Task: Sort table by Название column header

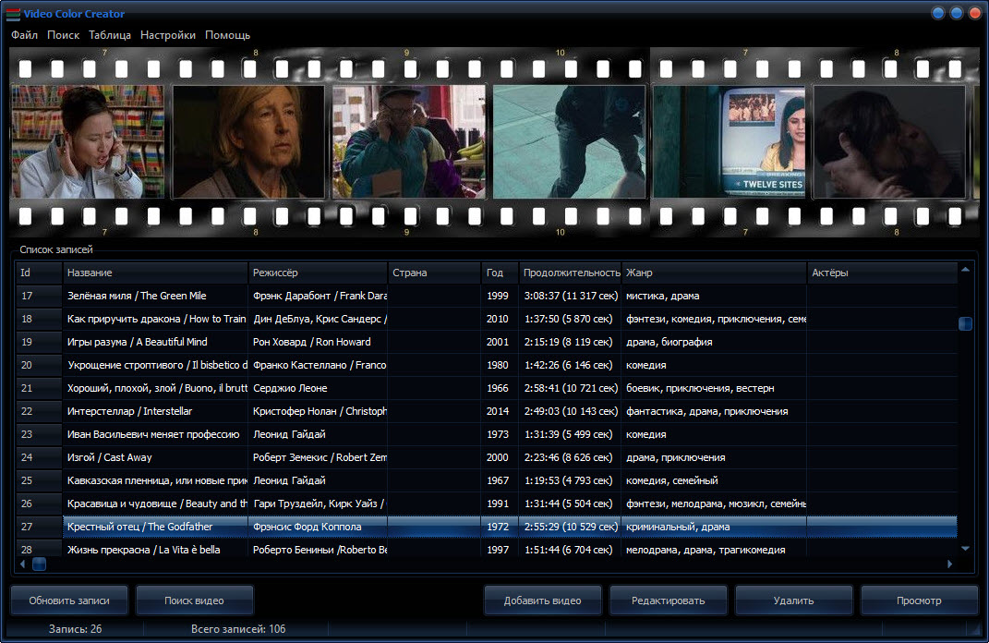Action: (155, 273)
